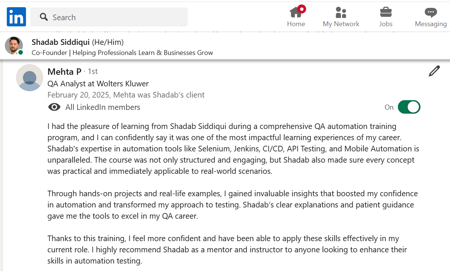Click the My Network tab label
Viewport: 450px width, 271px height.
(x=341, y=24)
